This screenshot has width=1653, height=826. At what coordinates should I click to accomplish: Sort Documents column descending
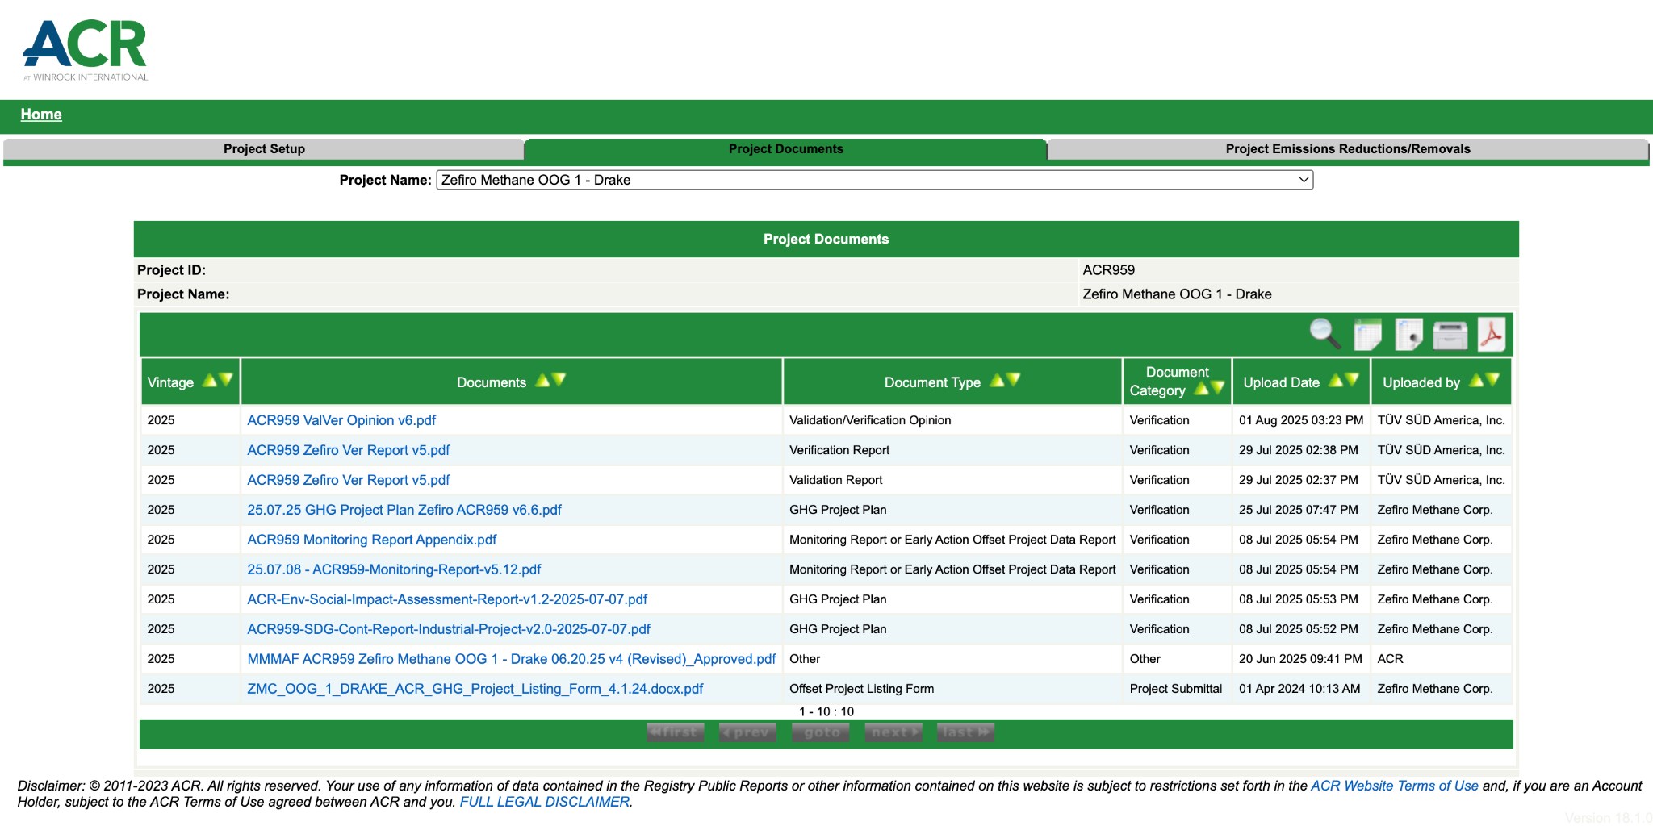559,380
